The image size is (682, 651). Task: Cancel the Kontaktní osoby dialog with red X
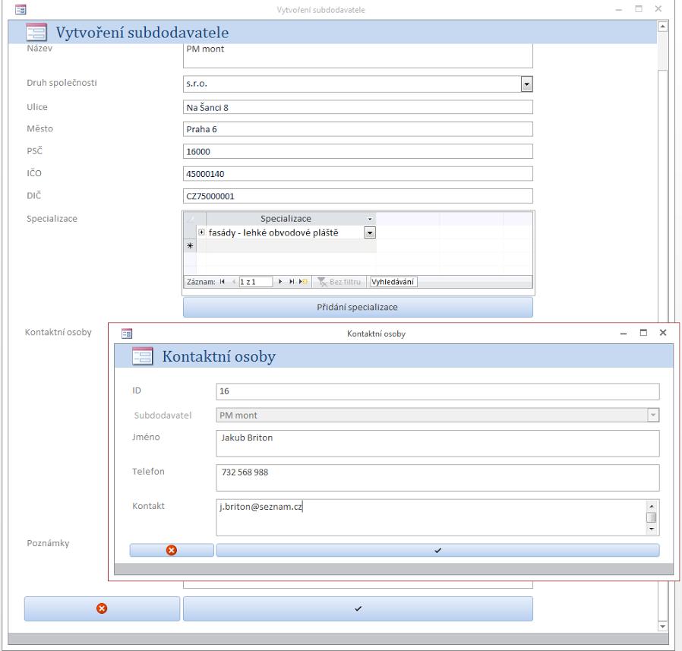(172, 550)
